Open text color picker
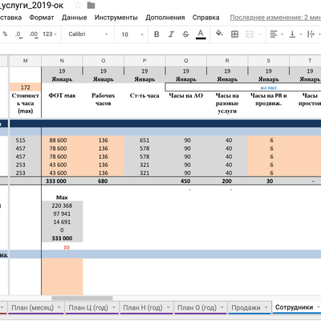 point(201,35)
